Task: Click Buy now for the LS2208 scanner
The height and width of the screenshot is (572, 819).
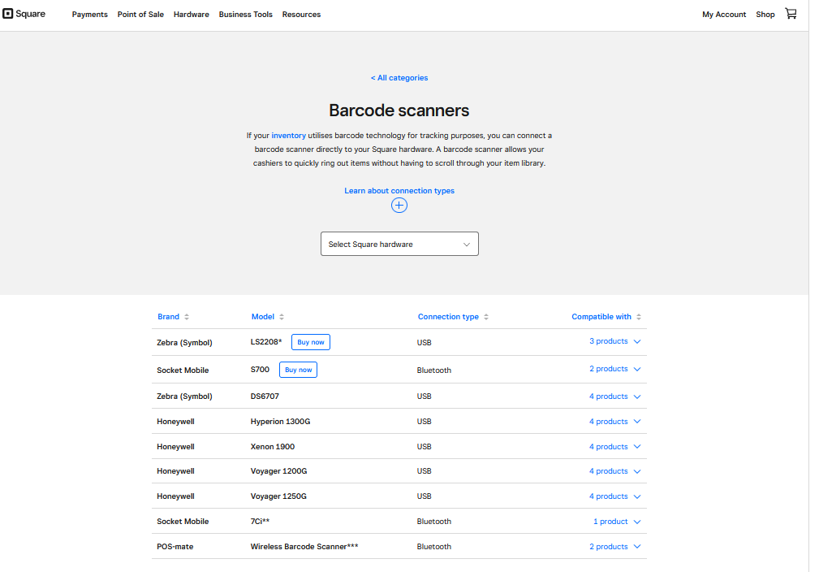Action: pos(310,342)
